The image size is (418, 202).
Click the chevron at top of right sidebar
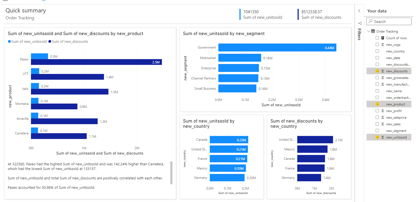[x=359, y=10]
